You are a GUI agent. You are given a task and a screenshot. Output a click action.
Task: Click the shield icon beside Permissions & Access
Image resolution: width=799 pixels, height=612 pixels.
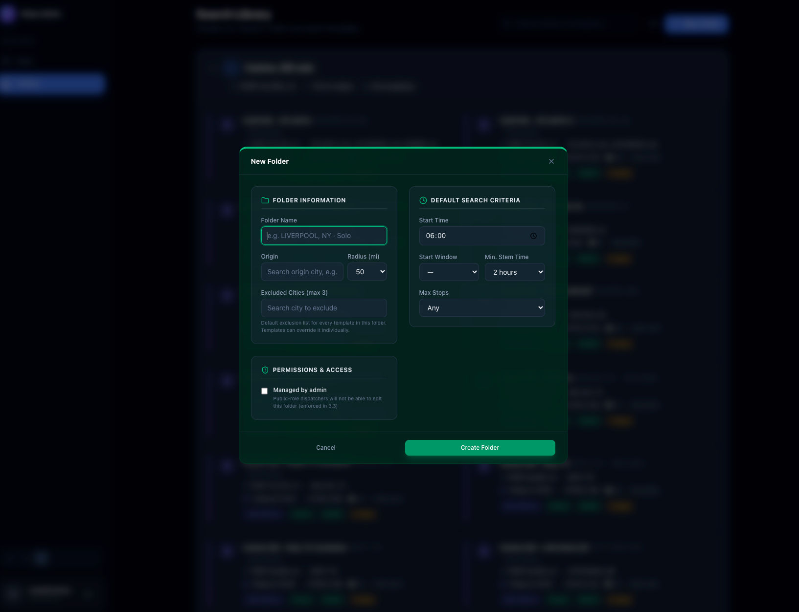coord(265,370)
